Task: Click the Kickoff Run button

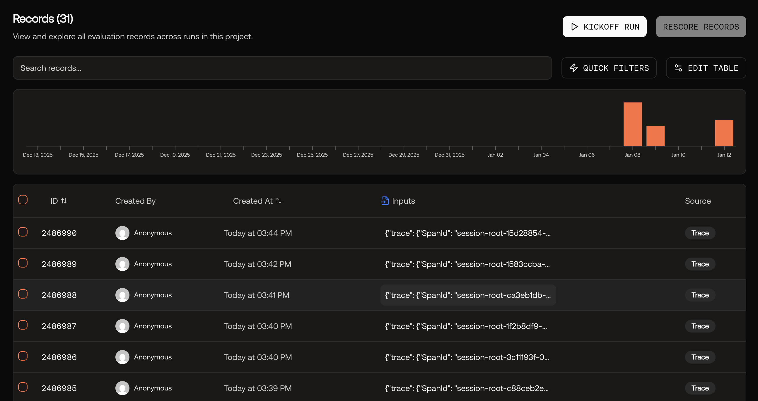Action: [605, 27]
